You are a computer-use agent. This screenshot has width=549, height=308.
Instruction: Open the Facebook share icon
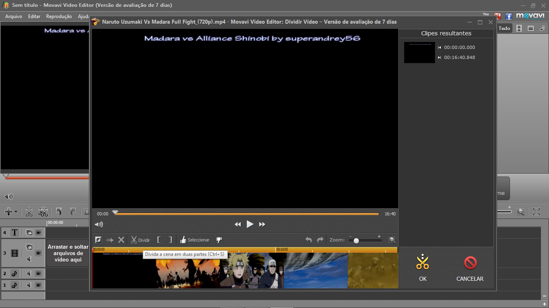pyautogui.click(x=508, y=16)
